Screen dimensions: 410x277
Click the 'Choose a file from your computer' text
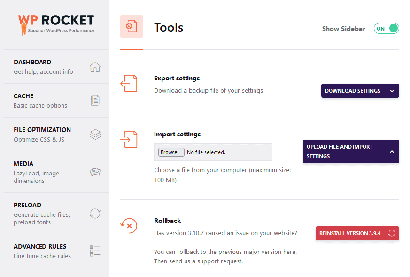pos(222,175)
